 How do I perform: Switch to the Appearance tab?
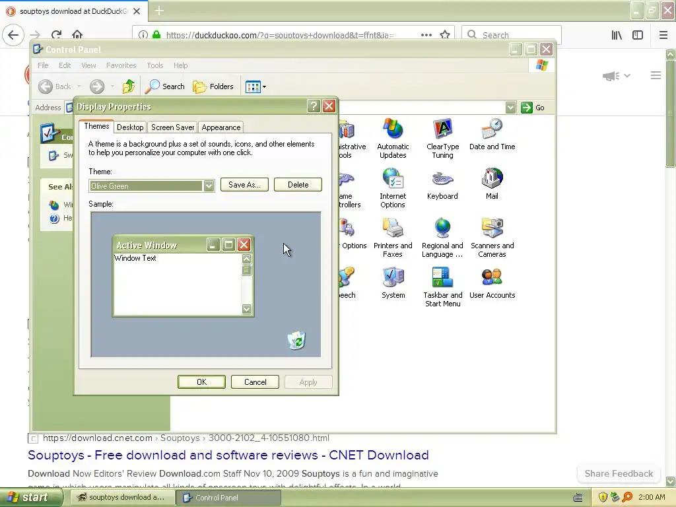pos(220,127)
